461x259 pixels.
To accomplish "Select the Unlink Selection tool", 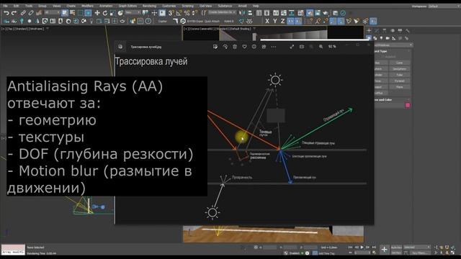I will [30, 13].
